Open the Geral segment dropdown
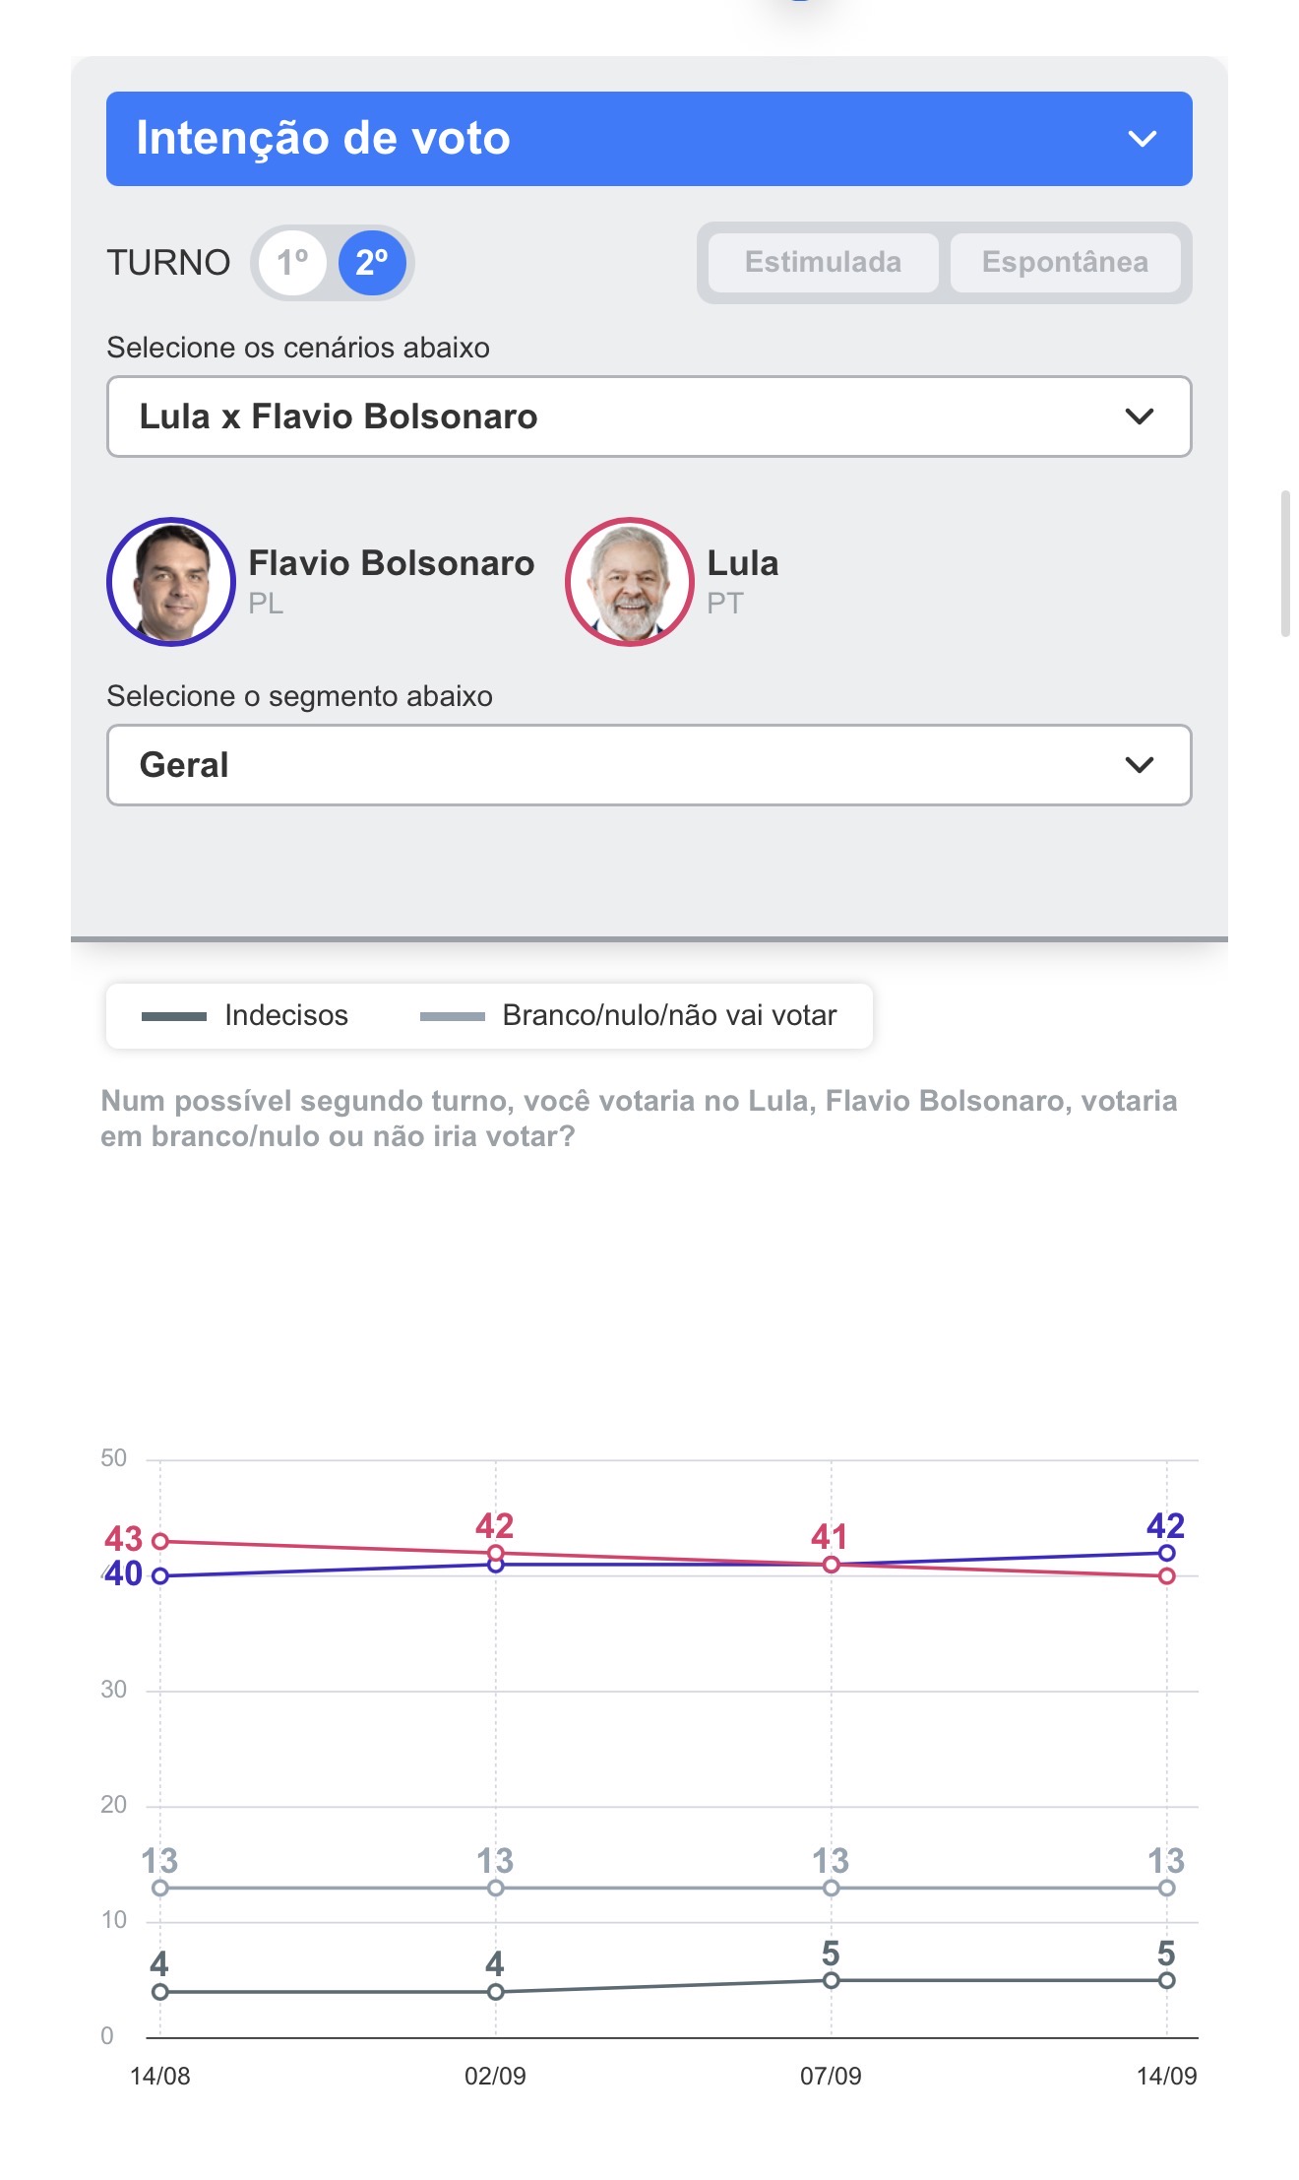The image size is (1299, 2180). [x=649, y=765]
